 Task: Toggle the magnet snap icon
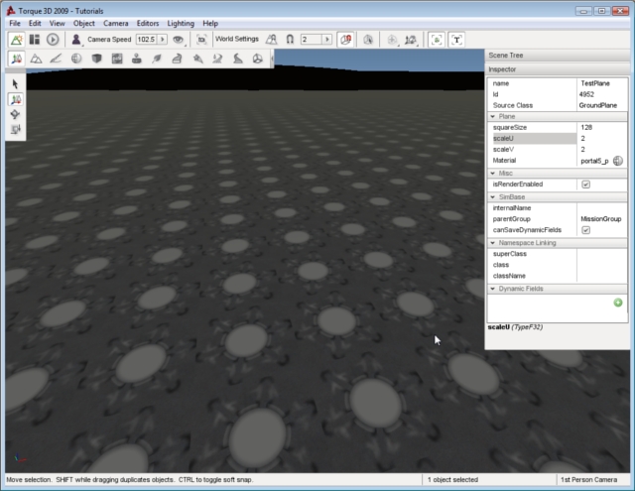pyautogui.click(x=290, y=40)
